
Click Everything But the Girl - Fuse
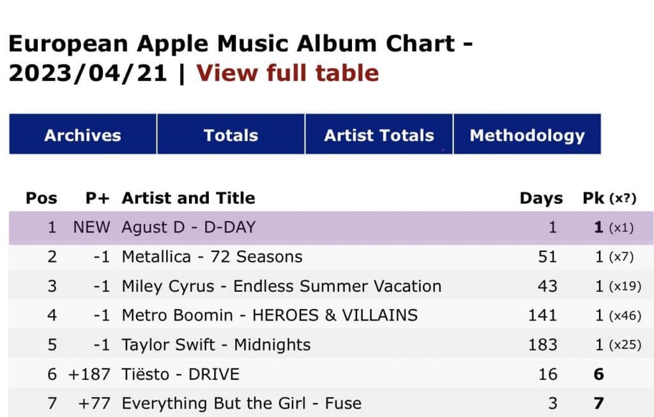pos(241,404)
